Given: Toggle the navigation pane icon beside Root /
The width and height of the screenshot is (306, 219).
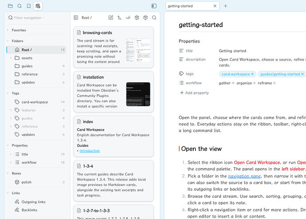Looking at the screenshot, I should tap(76, 18).
